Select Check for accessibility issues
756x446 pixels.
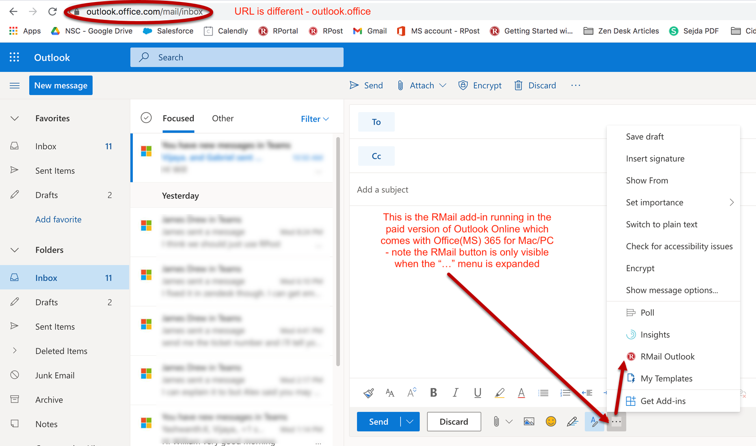pos(673,246)
